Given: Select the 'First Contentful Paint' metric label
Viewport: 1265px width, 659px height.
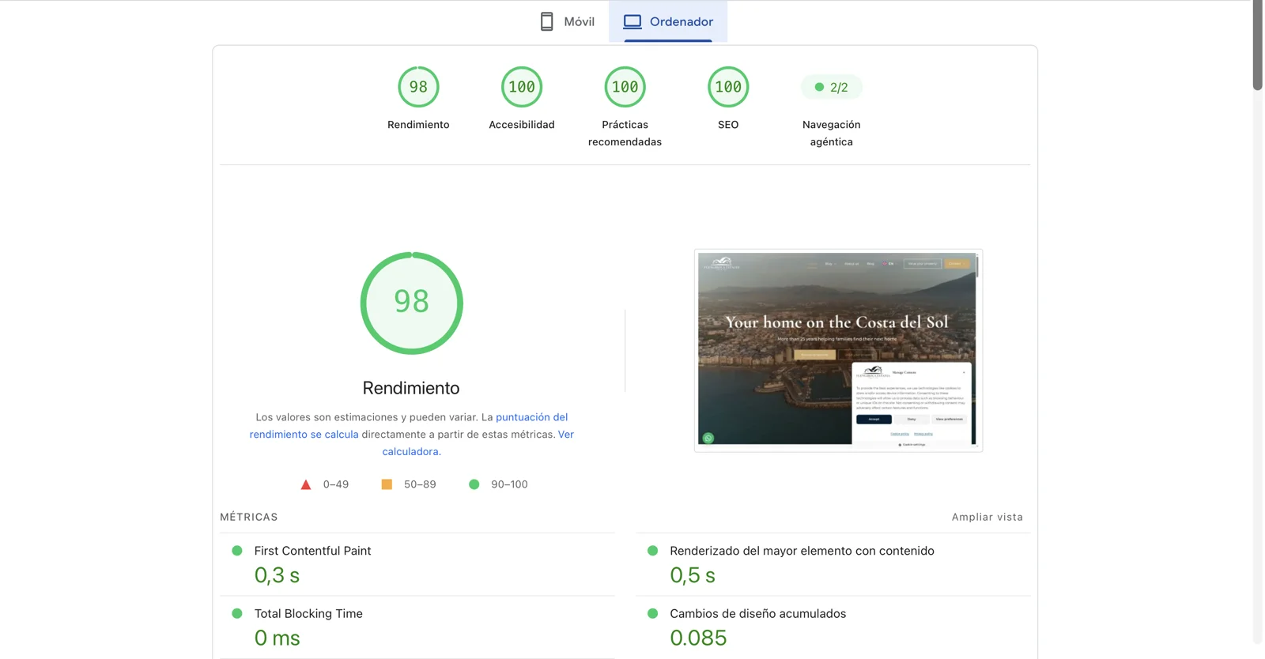Looking at the screenshot, I should [x=312, y=551].
